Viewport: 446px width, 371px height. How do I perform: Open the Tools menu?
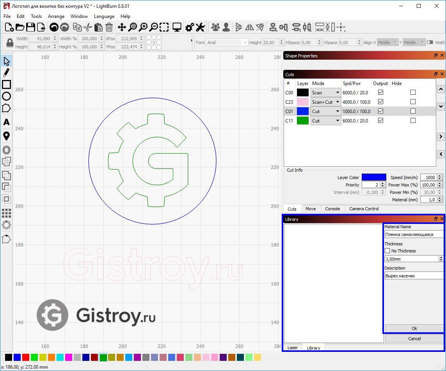click(x=36, y=16)
